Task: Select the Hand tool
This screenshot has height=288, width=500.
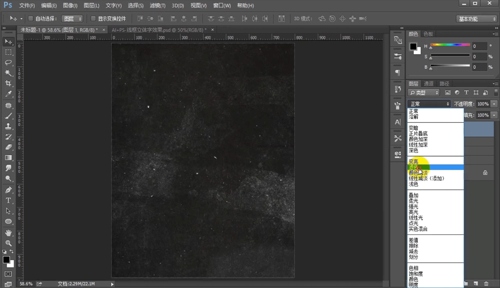Action: point(8,233)
